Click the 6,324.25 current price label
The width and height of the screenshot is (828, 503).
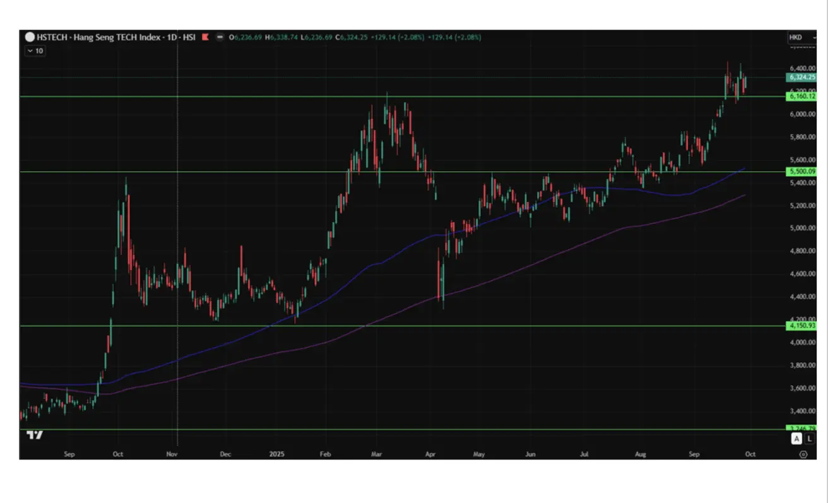[801, 77]
